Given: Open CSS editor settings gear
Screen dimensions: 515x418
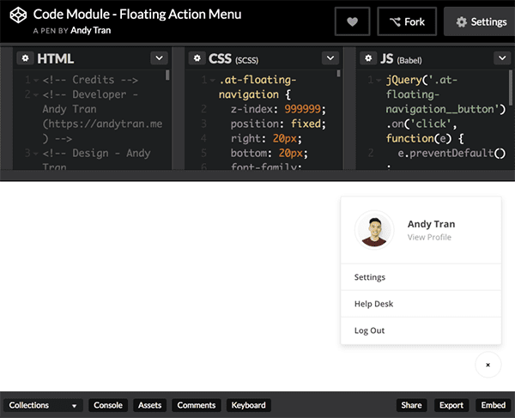Looking at the screenshot, I should tap(197, 58).
